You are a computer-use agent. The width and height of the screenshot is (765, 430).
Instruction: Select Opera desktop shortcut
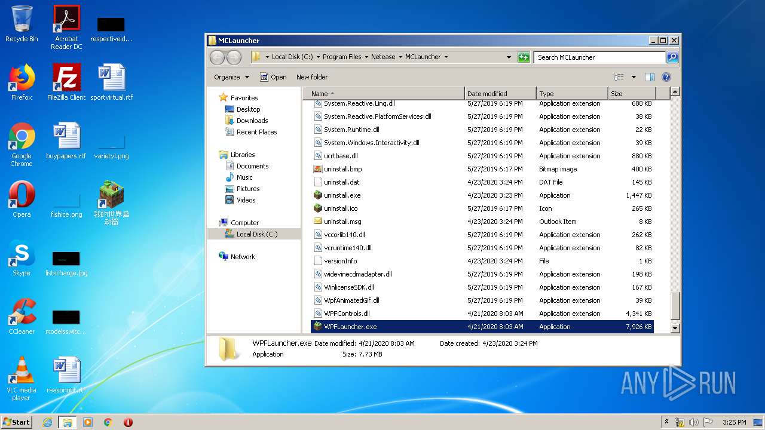22,199
